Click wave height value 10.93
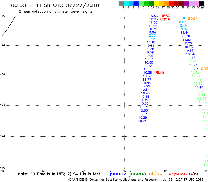The width and height of the screenshot is (208, 182). 153,19
